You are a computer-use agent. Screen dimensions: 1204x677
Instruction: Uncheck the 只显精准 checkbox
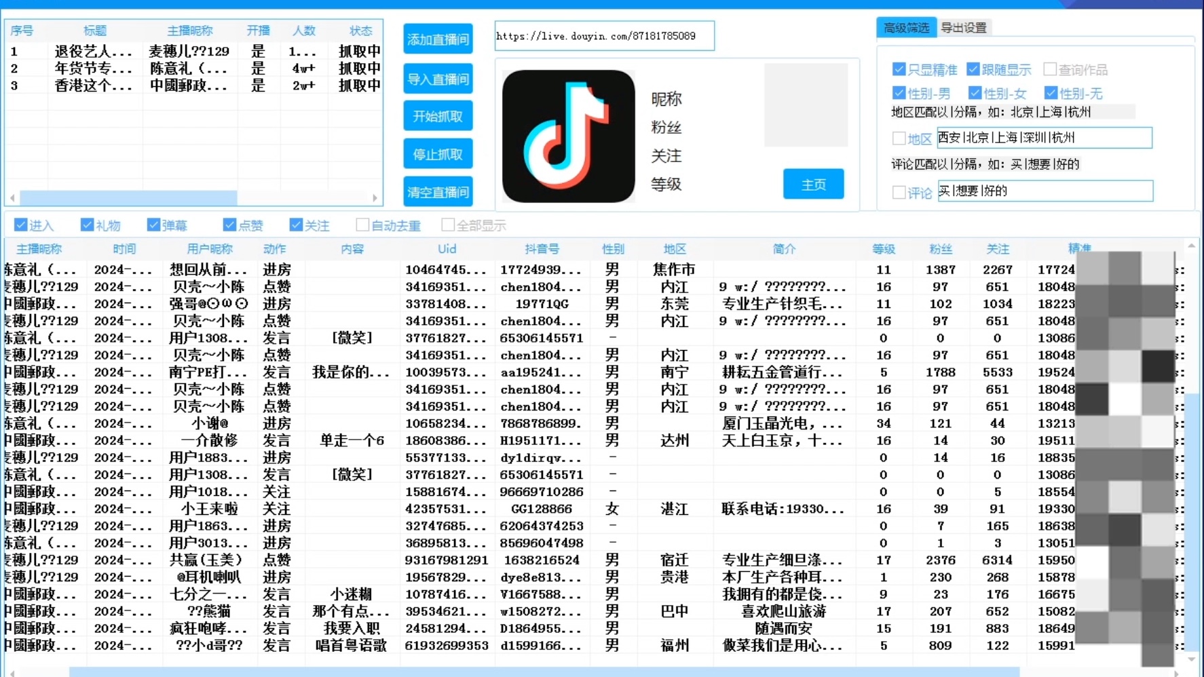click(898, 69)
